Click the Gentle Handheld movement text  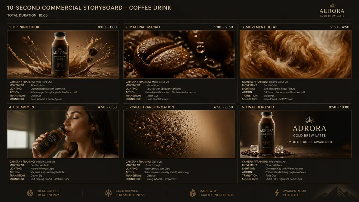(40, 165)
